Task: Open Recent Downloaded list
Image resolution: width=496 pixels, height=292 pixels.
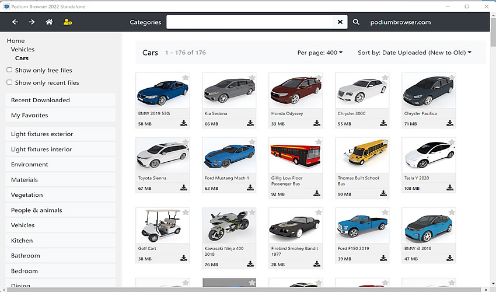Action: coord(61,100)
